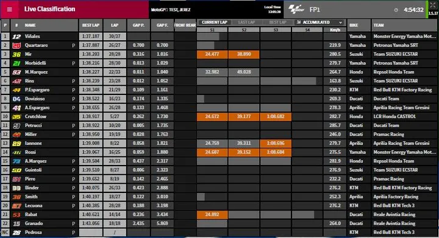Screen dimensions: 439x238
Task: Click Live Classification title
Action: (49, 9)
